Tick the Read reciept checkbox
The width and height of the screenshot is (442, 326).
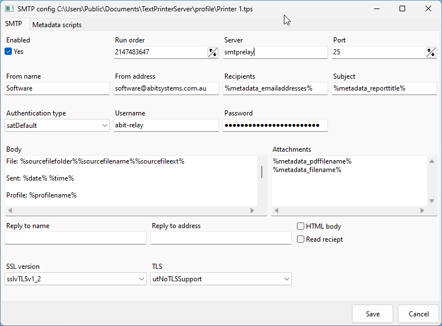coord(300,239)
